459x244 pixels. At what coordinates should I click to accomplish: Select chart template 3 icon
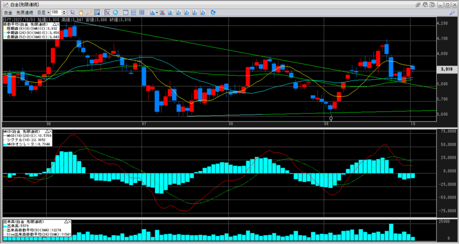[x=187, y=13]
